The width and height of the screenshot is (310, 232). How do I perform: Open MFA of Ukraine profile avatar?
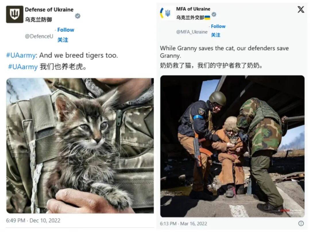click(x=166, y=13)
